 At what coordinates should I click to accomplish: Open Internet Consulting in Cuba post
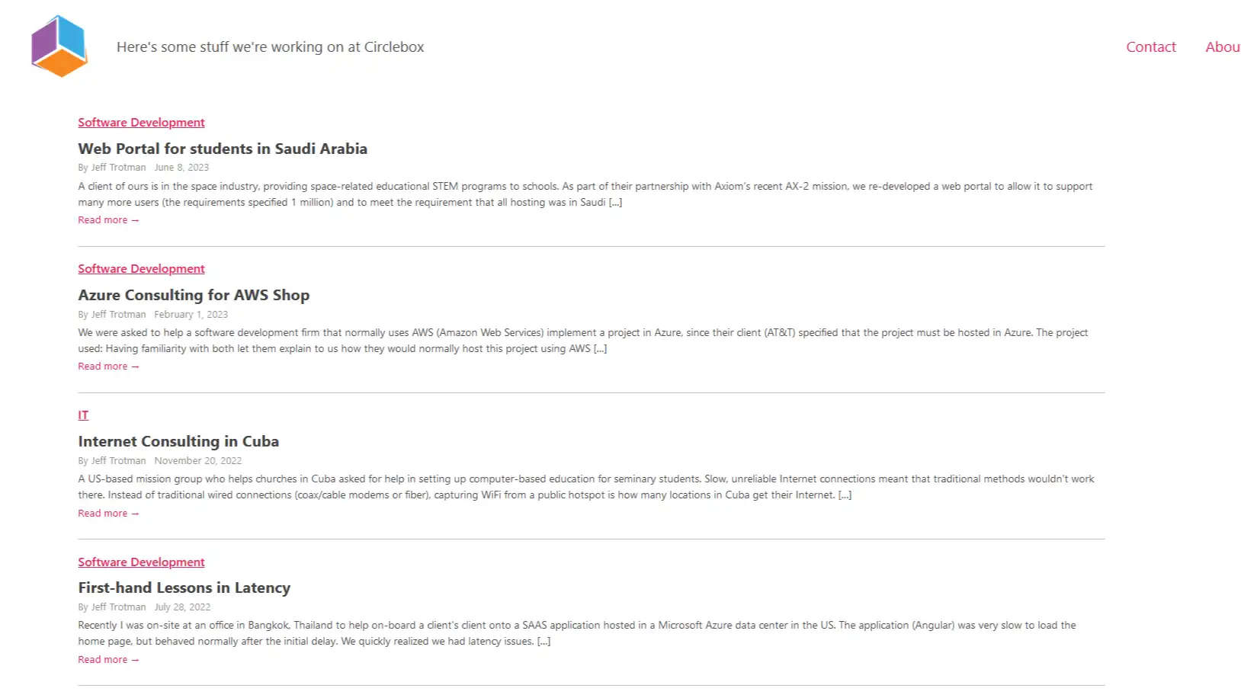pos(178,441)
